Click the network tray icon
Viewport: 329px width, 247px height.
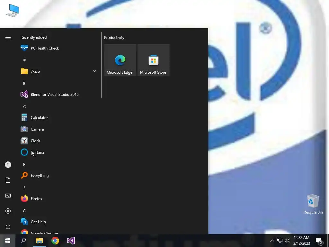pyautogui.click(x=280, y=241)
